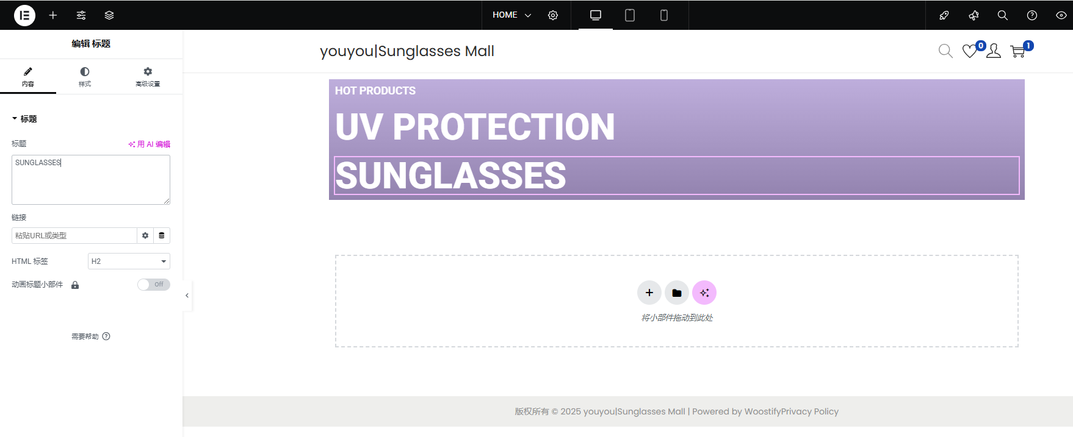Open the finder search icon in top bar
The width and height of the screenshot is (1073, 437).
(x=1003, y=15)
